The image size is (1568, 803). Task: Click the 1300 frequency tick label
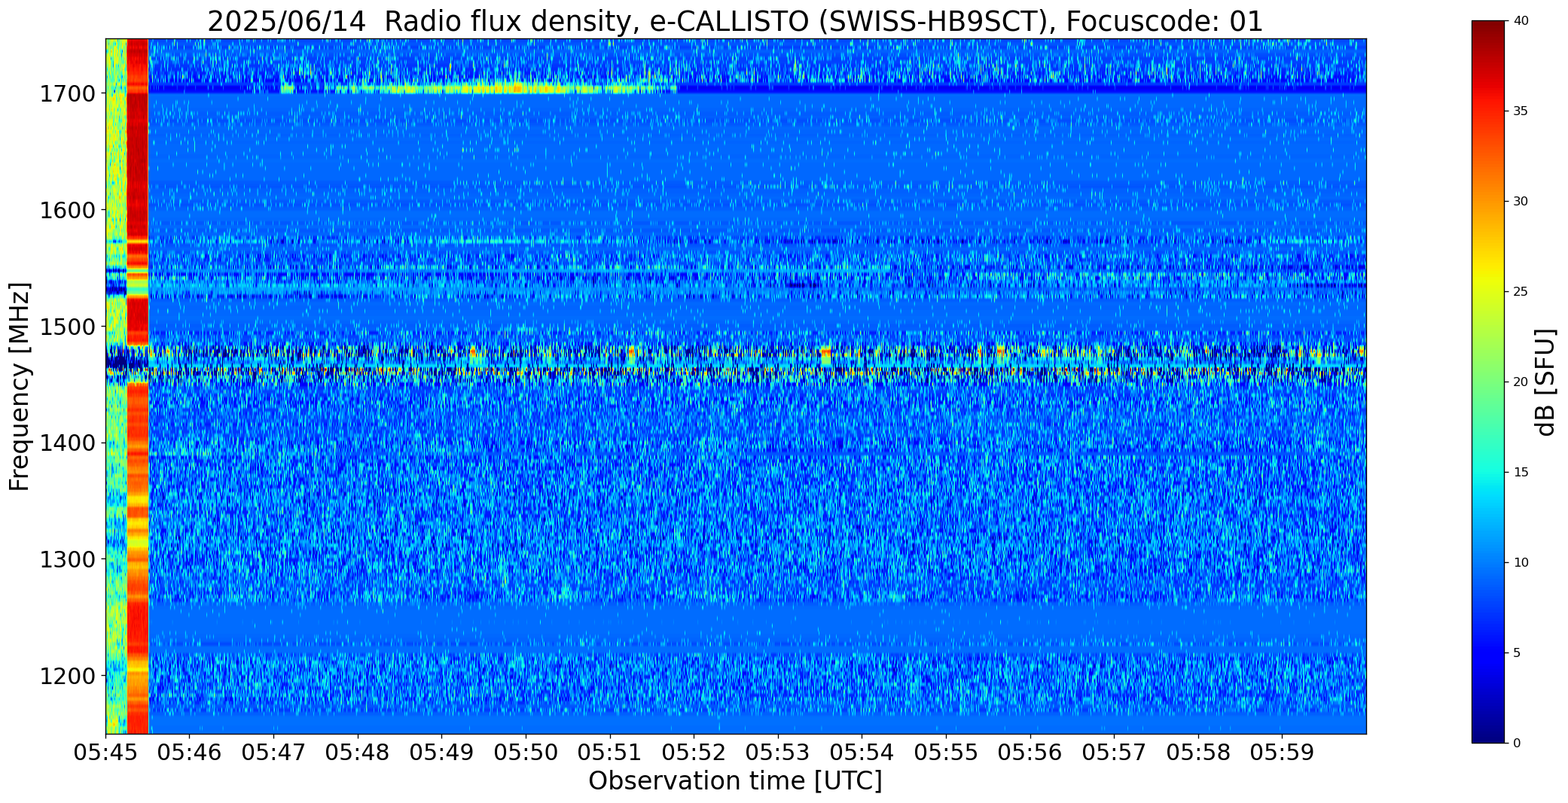click(x=67, y=560)
